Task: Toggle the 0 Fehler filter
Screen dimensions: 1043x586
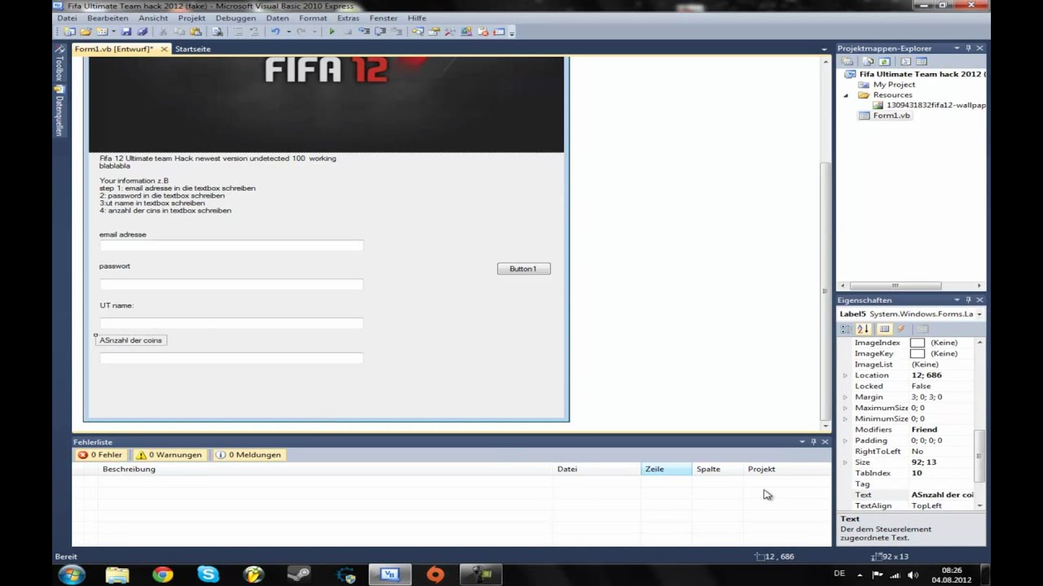Action: pyautogui.click(x=100, y=455)
